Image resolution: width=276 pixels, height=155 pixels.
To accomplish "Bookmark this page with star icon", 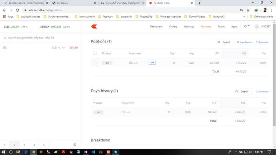I will [x=248, y=10].
